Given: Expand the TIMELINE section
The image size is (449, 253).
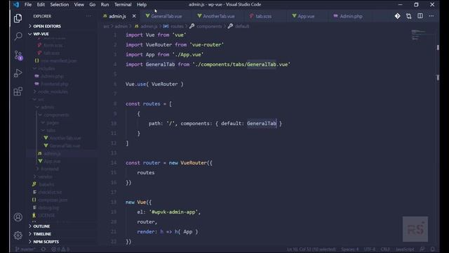Looking at the screenshot, I should click(x=42, y=234).
